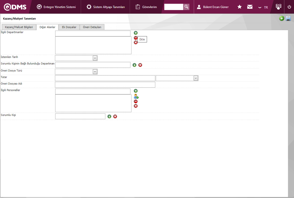The width and height of the screenshot is (294, 198).
Task: Open Bülent Ercan Güner user profile
Action: 213,7
